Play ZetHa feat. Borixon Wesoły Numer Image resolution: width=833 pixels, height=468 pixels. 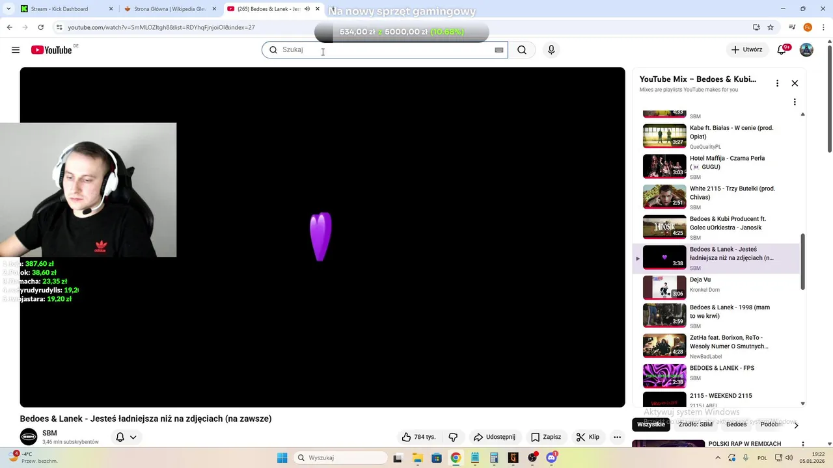click(x=716, y=346)
